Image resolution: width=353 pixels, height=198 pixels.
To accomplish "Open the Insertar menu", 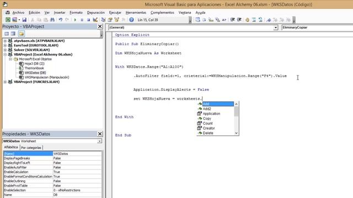I will pos(60,13).
